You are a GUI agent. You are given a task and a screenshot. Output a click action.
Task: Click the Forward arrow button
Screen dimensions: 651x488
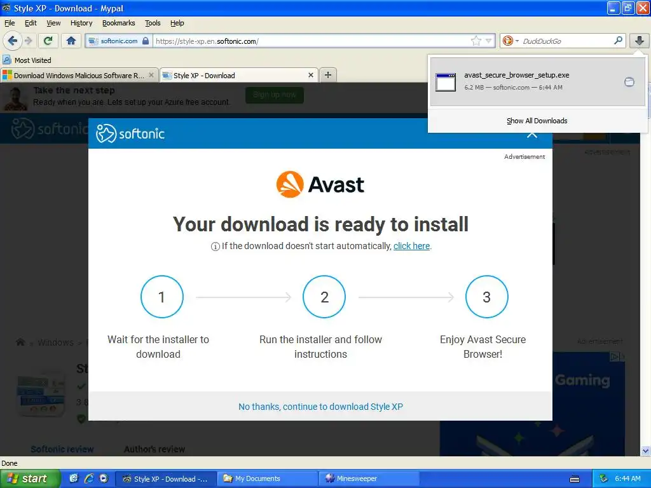[29, 41]
